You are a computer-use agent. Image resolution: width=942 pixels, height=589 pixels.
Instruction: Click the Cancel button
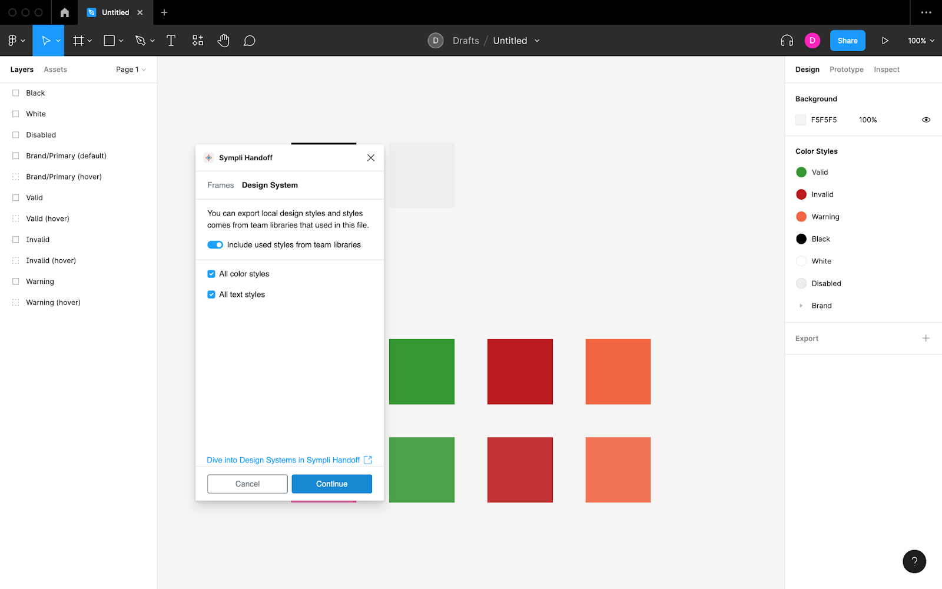click(x=247, y=484)
